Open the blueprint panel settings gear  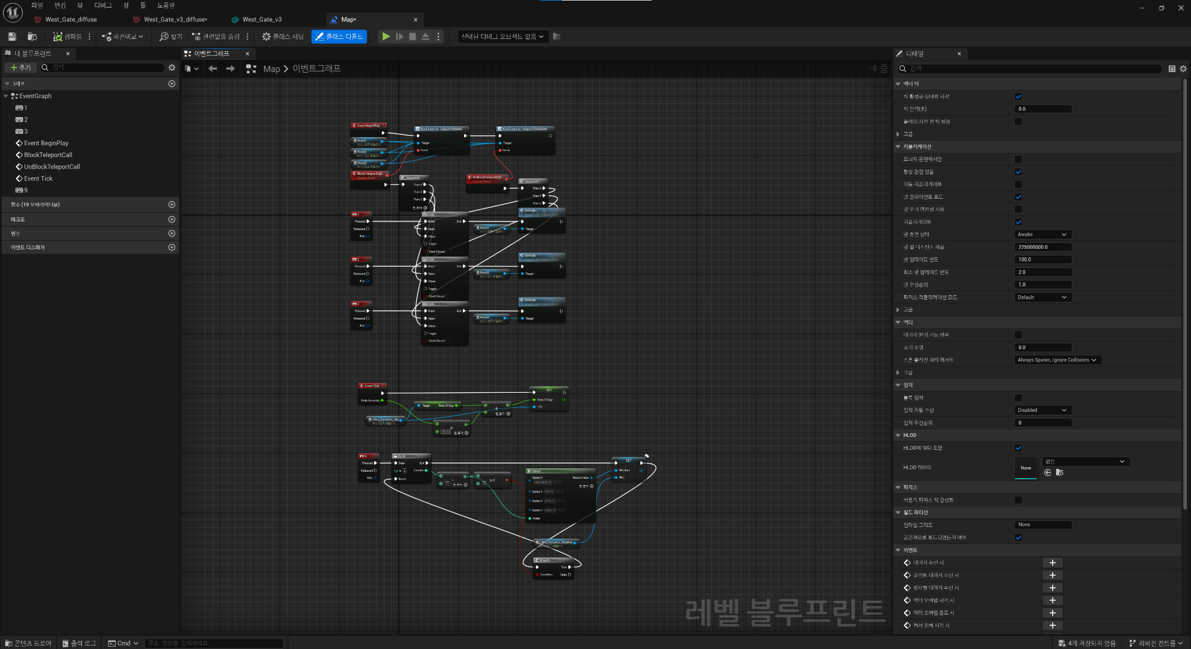[x=172, y=67]
